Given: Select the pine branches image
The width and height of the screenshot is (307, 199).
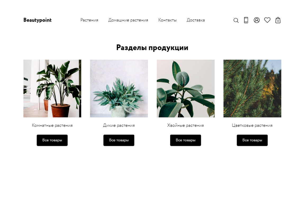Looking at the screenshot, I should [252, 89].
